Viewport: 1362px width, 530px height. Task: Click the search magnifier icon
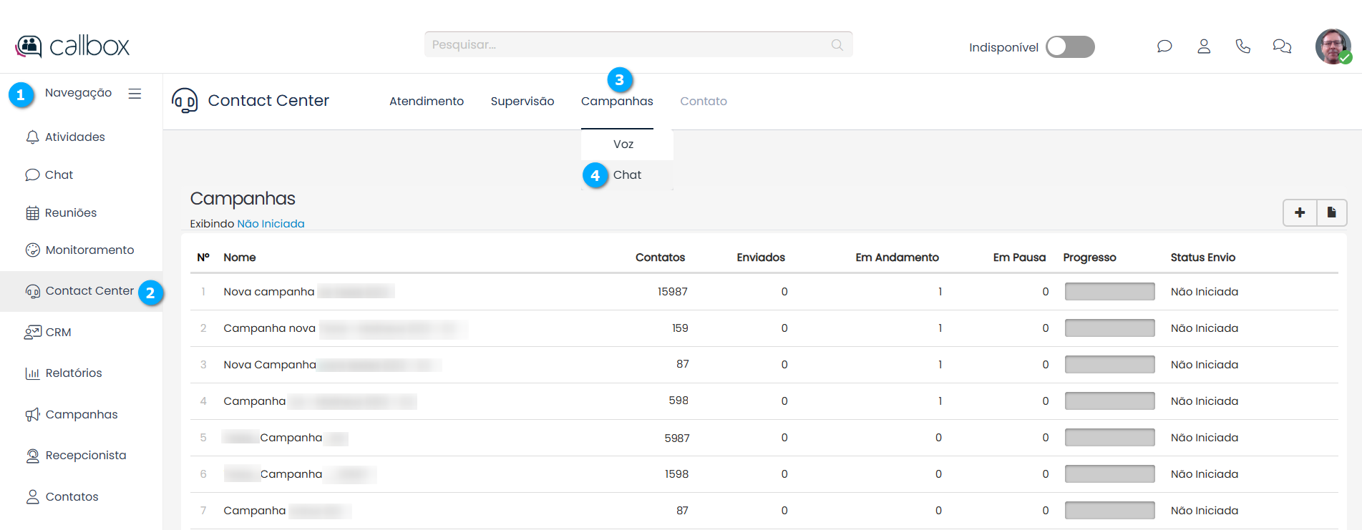(x=837, y=45)
